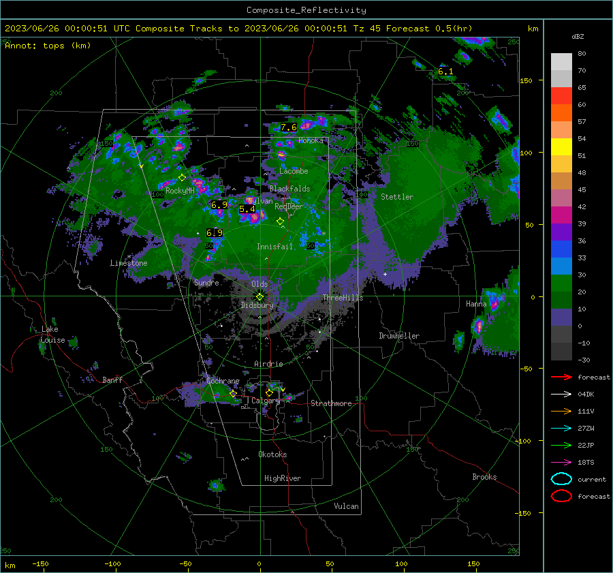
Task: Click the dBZ legend heading
Action: [x=578, y=36]
